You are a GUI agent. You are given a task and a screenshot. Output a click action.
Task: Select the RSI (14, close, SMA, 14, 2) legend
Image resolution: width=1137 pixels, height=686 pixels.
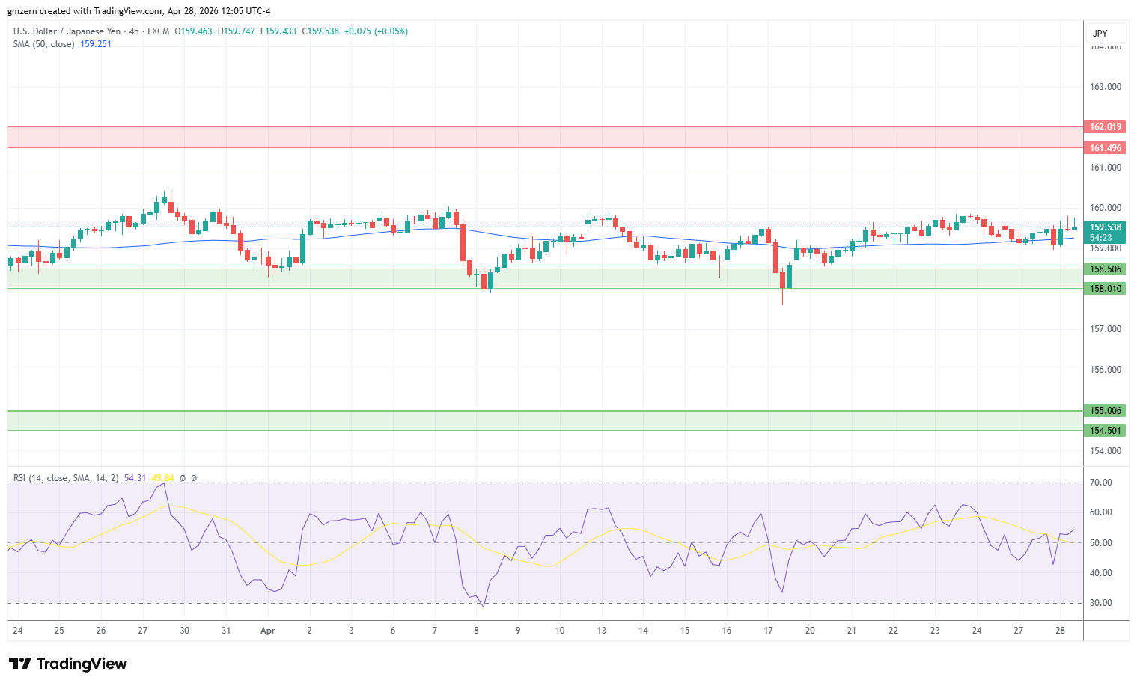(x=66, y=478)
